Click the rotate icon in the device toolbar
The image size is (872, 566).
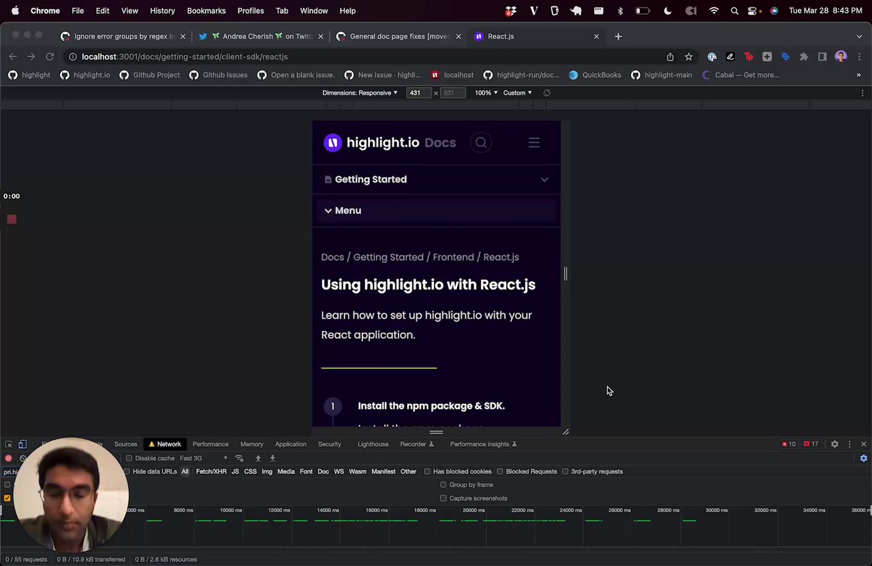point(546,93)
